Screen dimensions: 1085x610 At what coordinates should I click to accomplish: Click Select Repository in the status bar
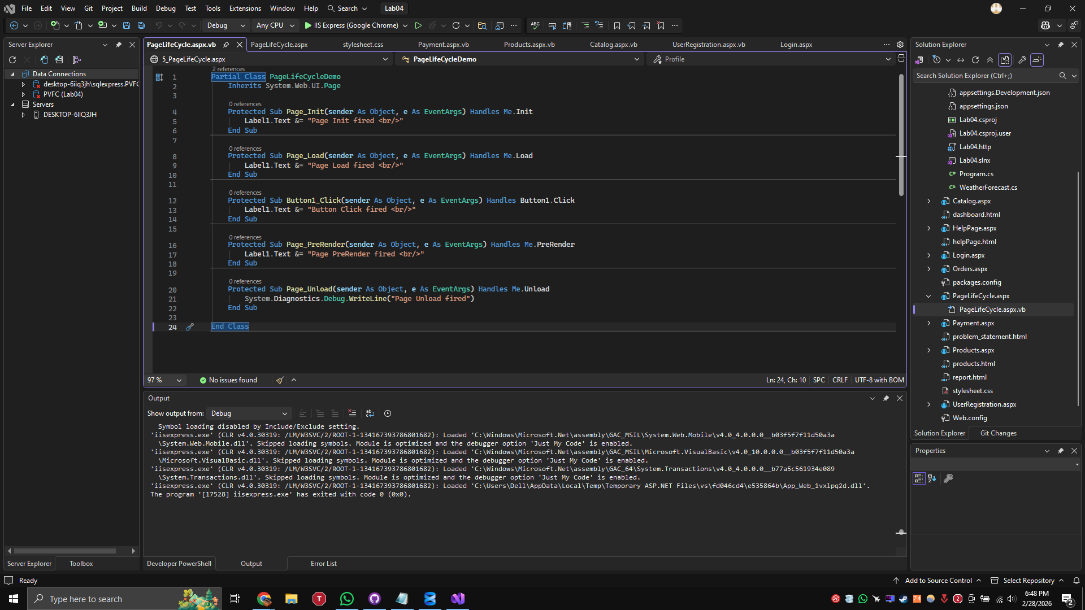point(1030,580)
